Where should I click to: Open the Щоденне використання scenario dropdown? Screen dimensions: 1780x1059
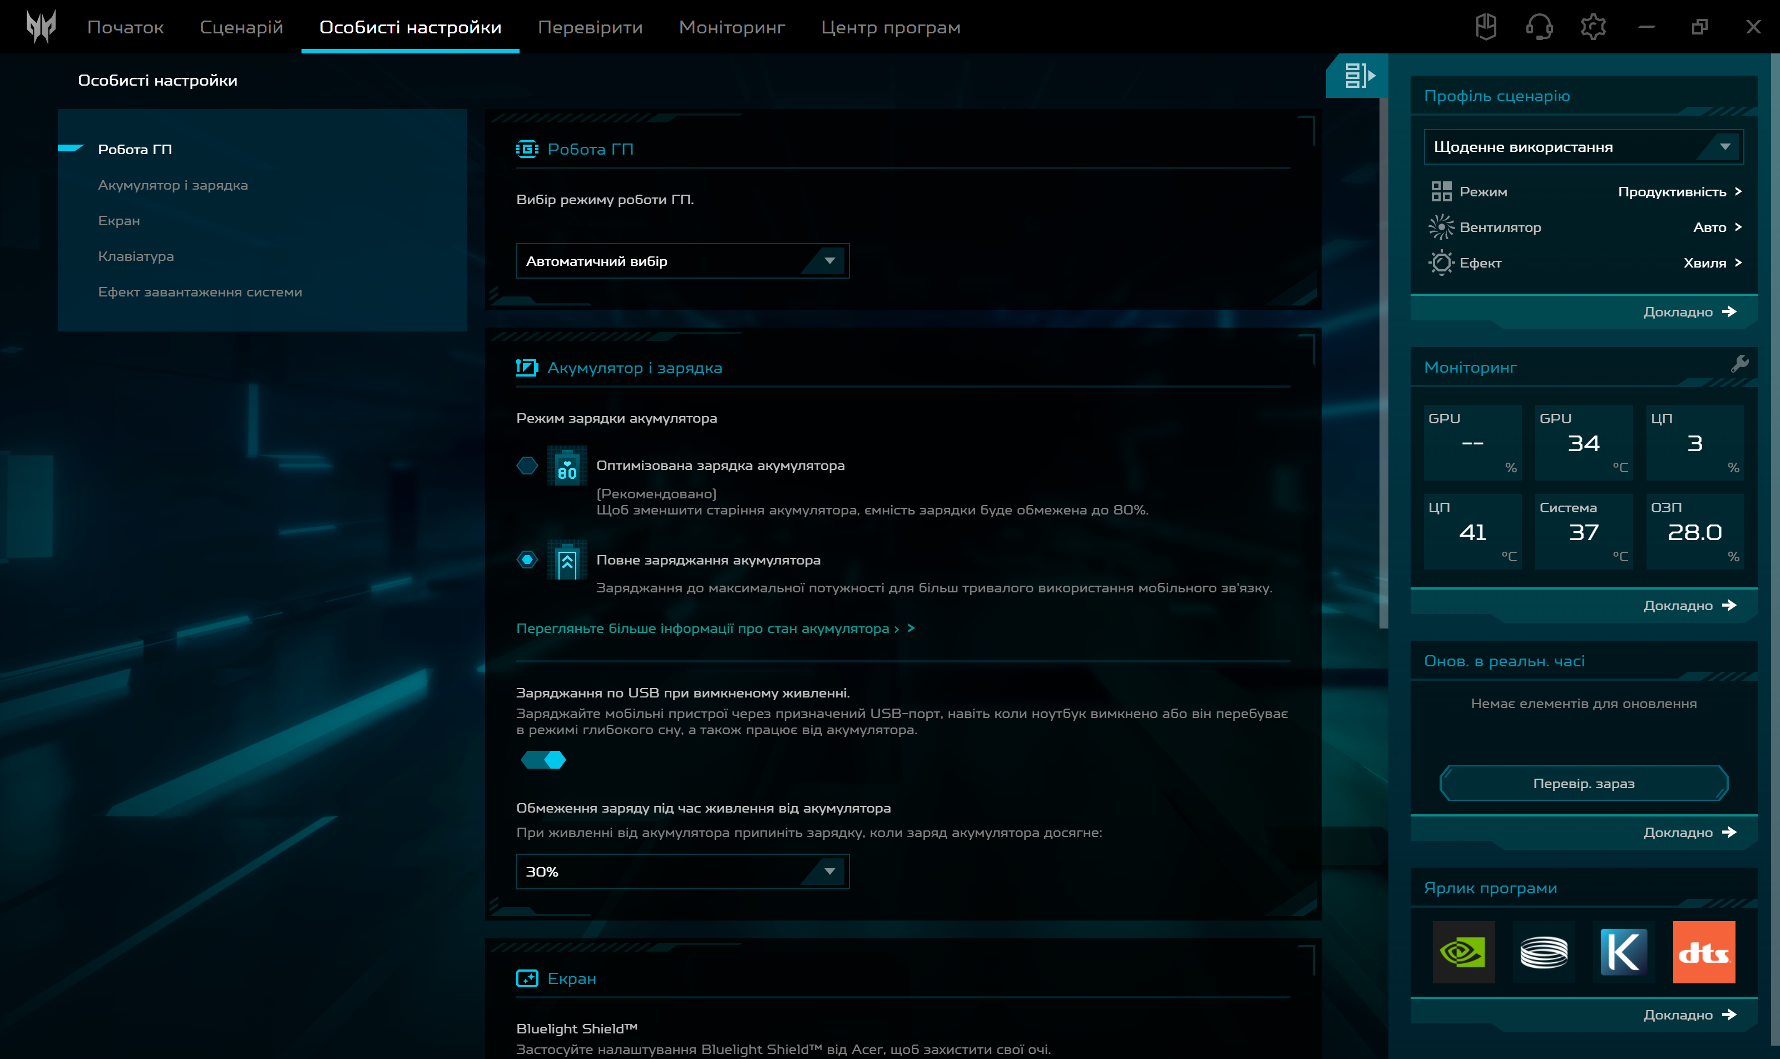click(1583, 146)
